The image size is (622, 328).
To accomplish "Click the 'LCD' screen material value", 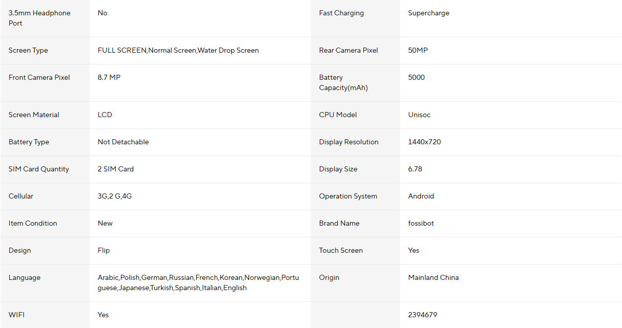I will pos(105,115).
